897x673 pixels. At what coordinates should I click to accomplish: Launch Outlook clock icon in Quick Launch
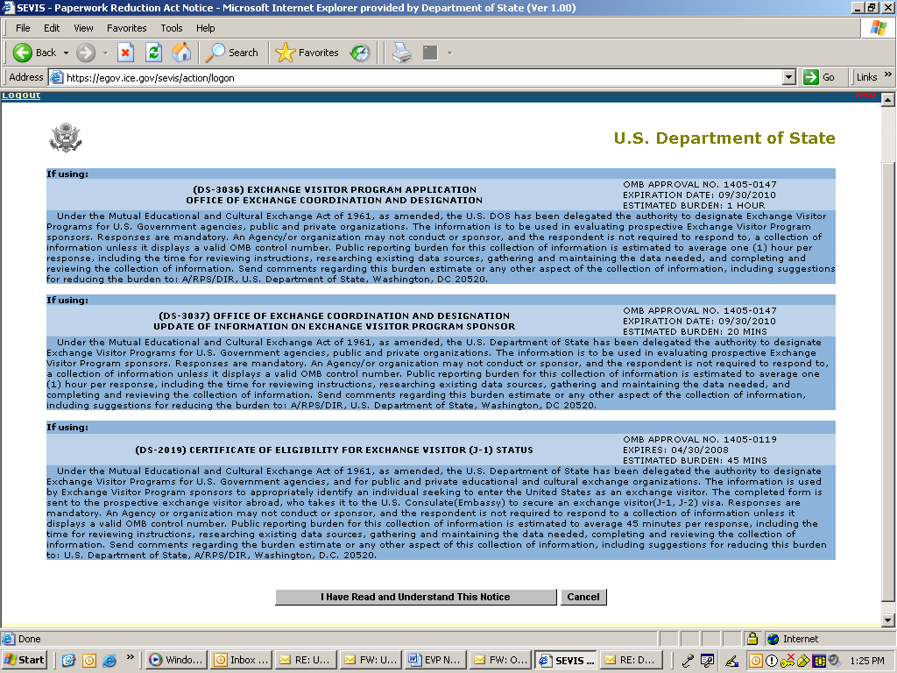point(89,661)
